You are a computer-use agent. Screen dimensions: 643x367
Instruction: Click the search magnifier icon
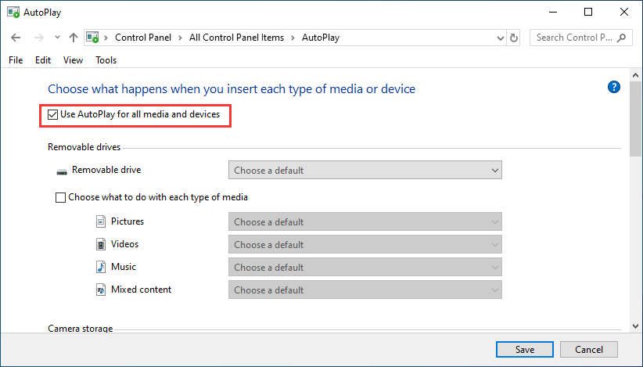click(x=622, y=38)
